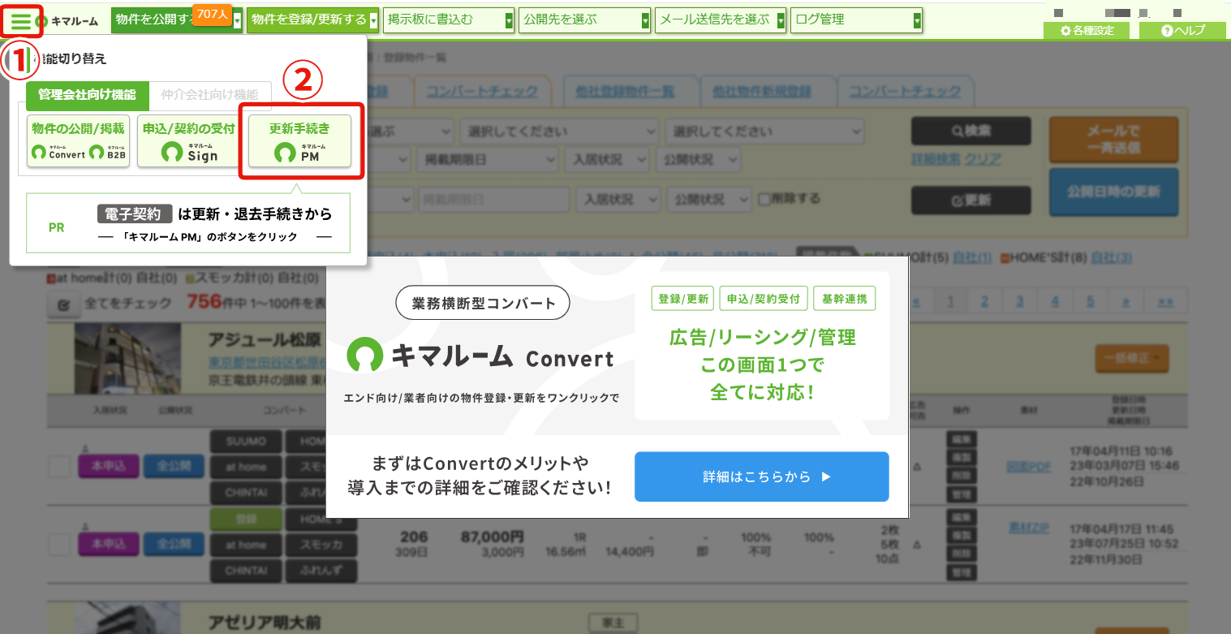Click the 検索 magnifier button

[971, 131]
